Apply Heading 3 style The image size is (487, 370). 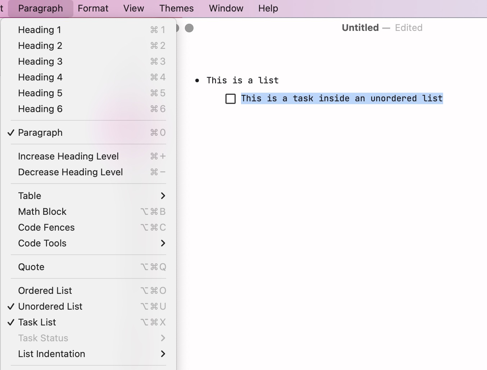pyautogui.click(x=40, y=61)
